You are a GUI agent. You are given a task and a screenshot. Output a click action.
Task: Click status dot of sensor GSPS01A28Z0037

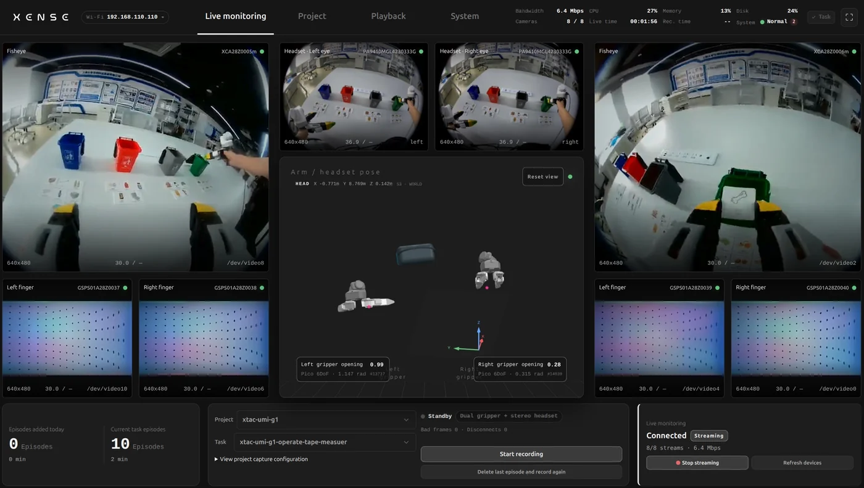coord(125,287)
